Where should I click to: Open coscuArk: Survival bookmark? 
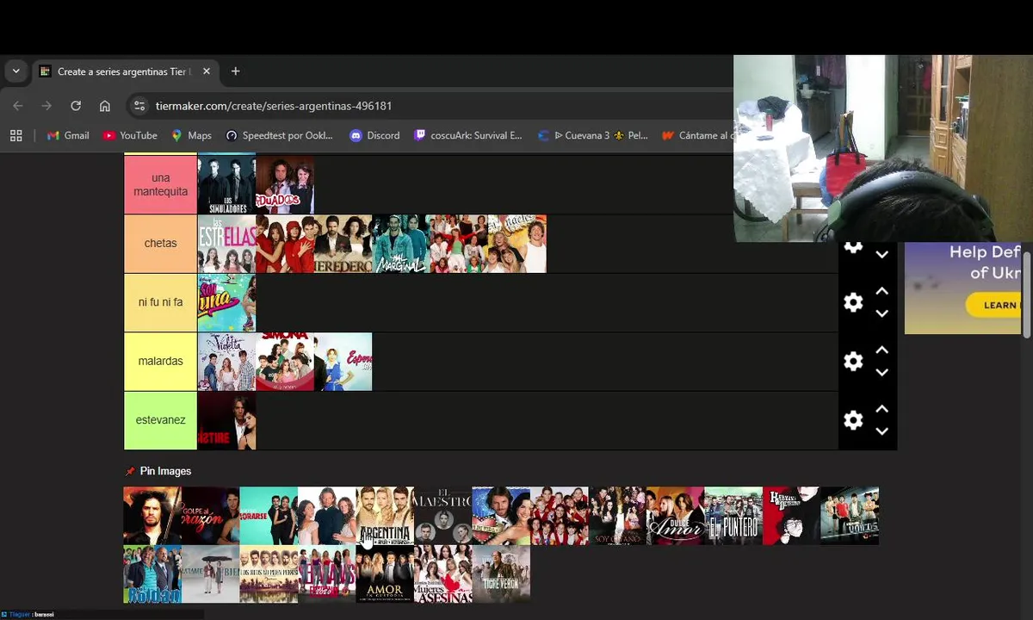tap(468, 135)
